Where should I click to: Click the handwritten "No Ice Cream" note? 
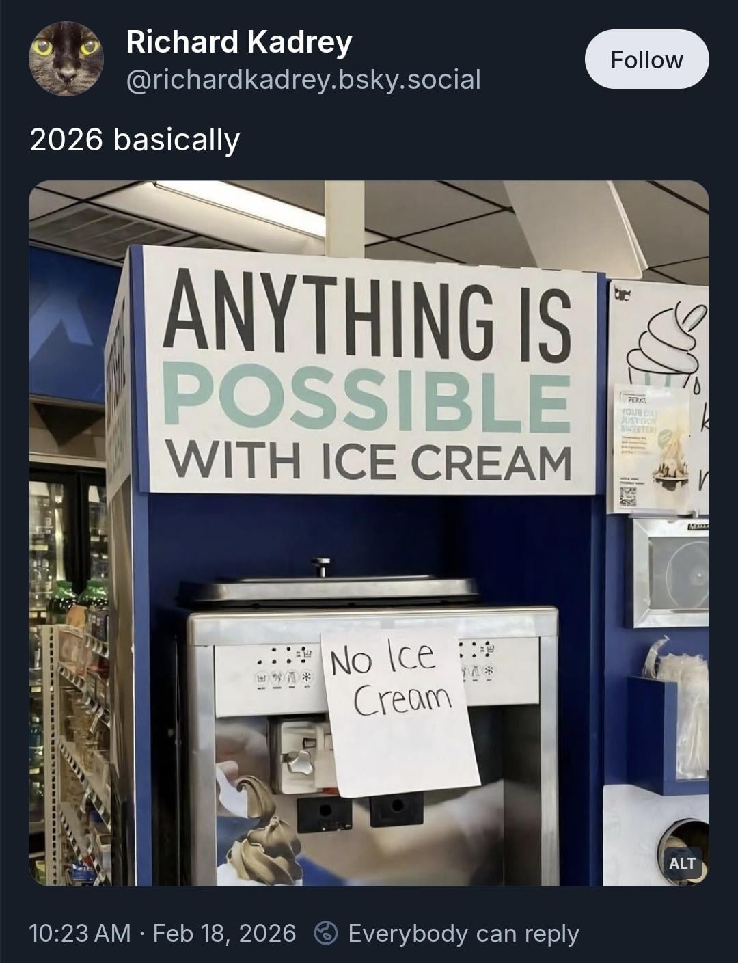[x=400, y=711]
